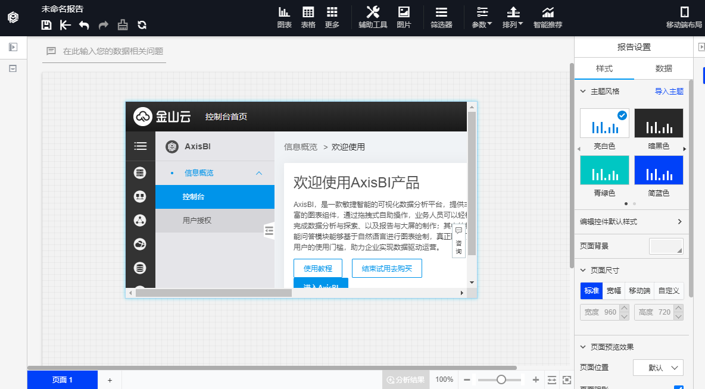Select the 页面 1 tab
Image resolution: width=705 pixels, height=389 pixels.
pyautogui.click(x=63, y=379)
